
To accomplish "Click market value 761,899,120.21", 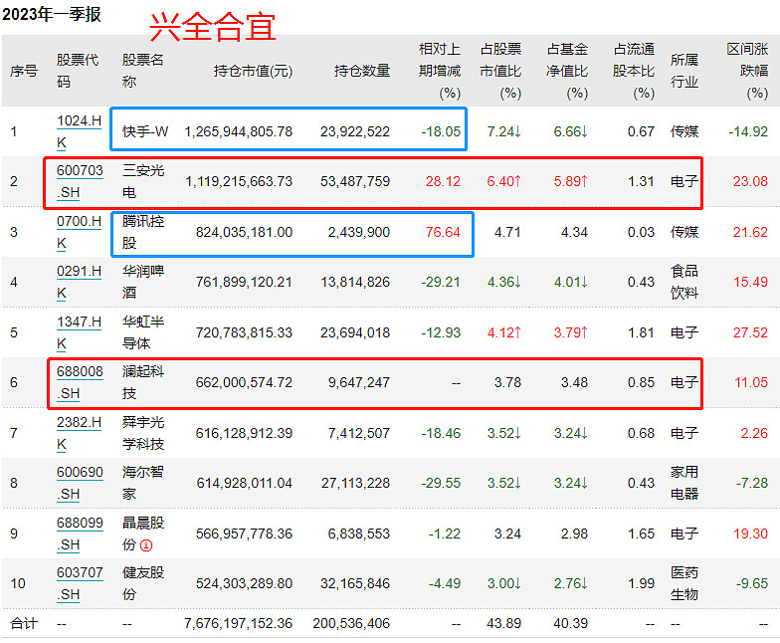I will [244, 282].
